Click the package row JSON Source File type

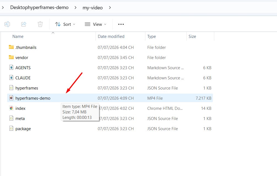coord(162,129)
